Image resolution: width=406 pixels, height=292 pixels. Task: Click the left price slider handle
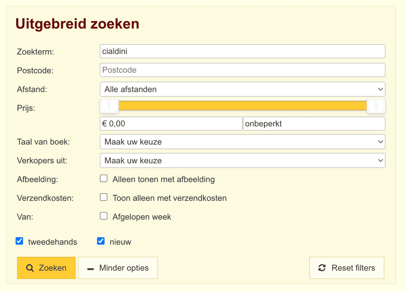click(109, 106)
